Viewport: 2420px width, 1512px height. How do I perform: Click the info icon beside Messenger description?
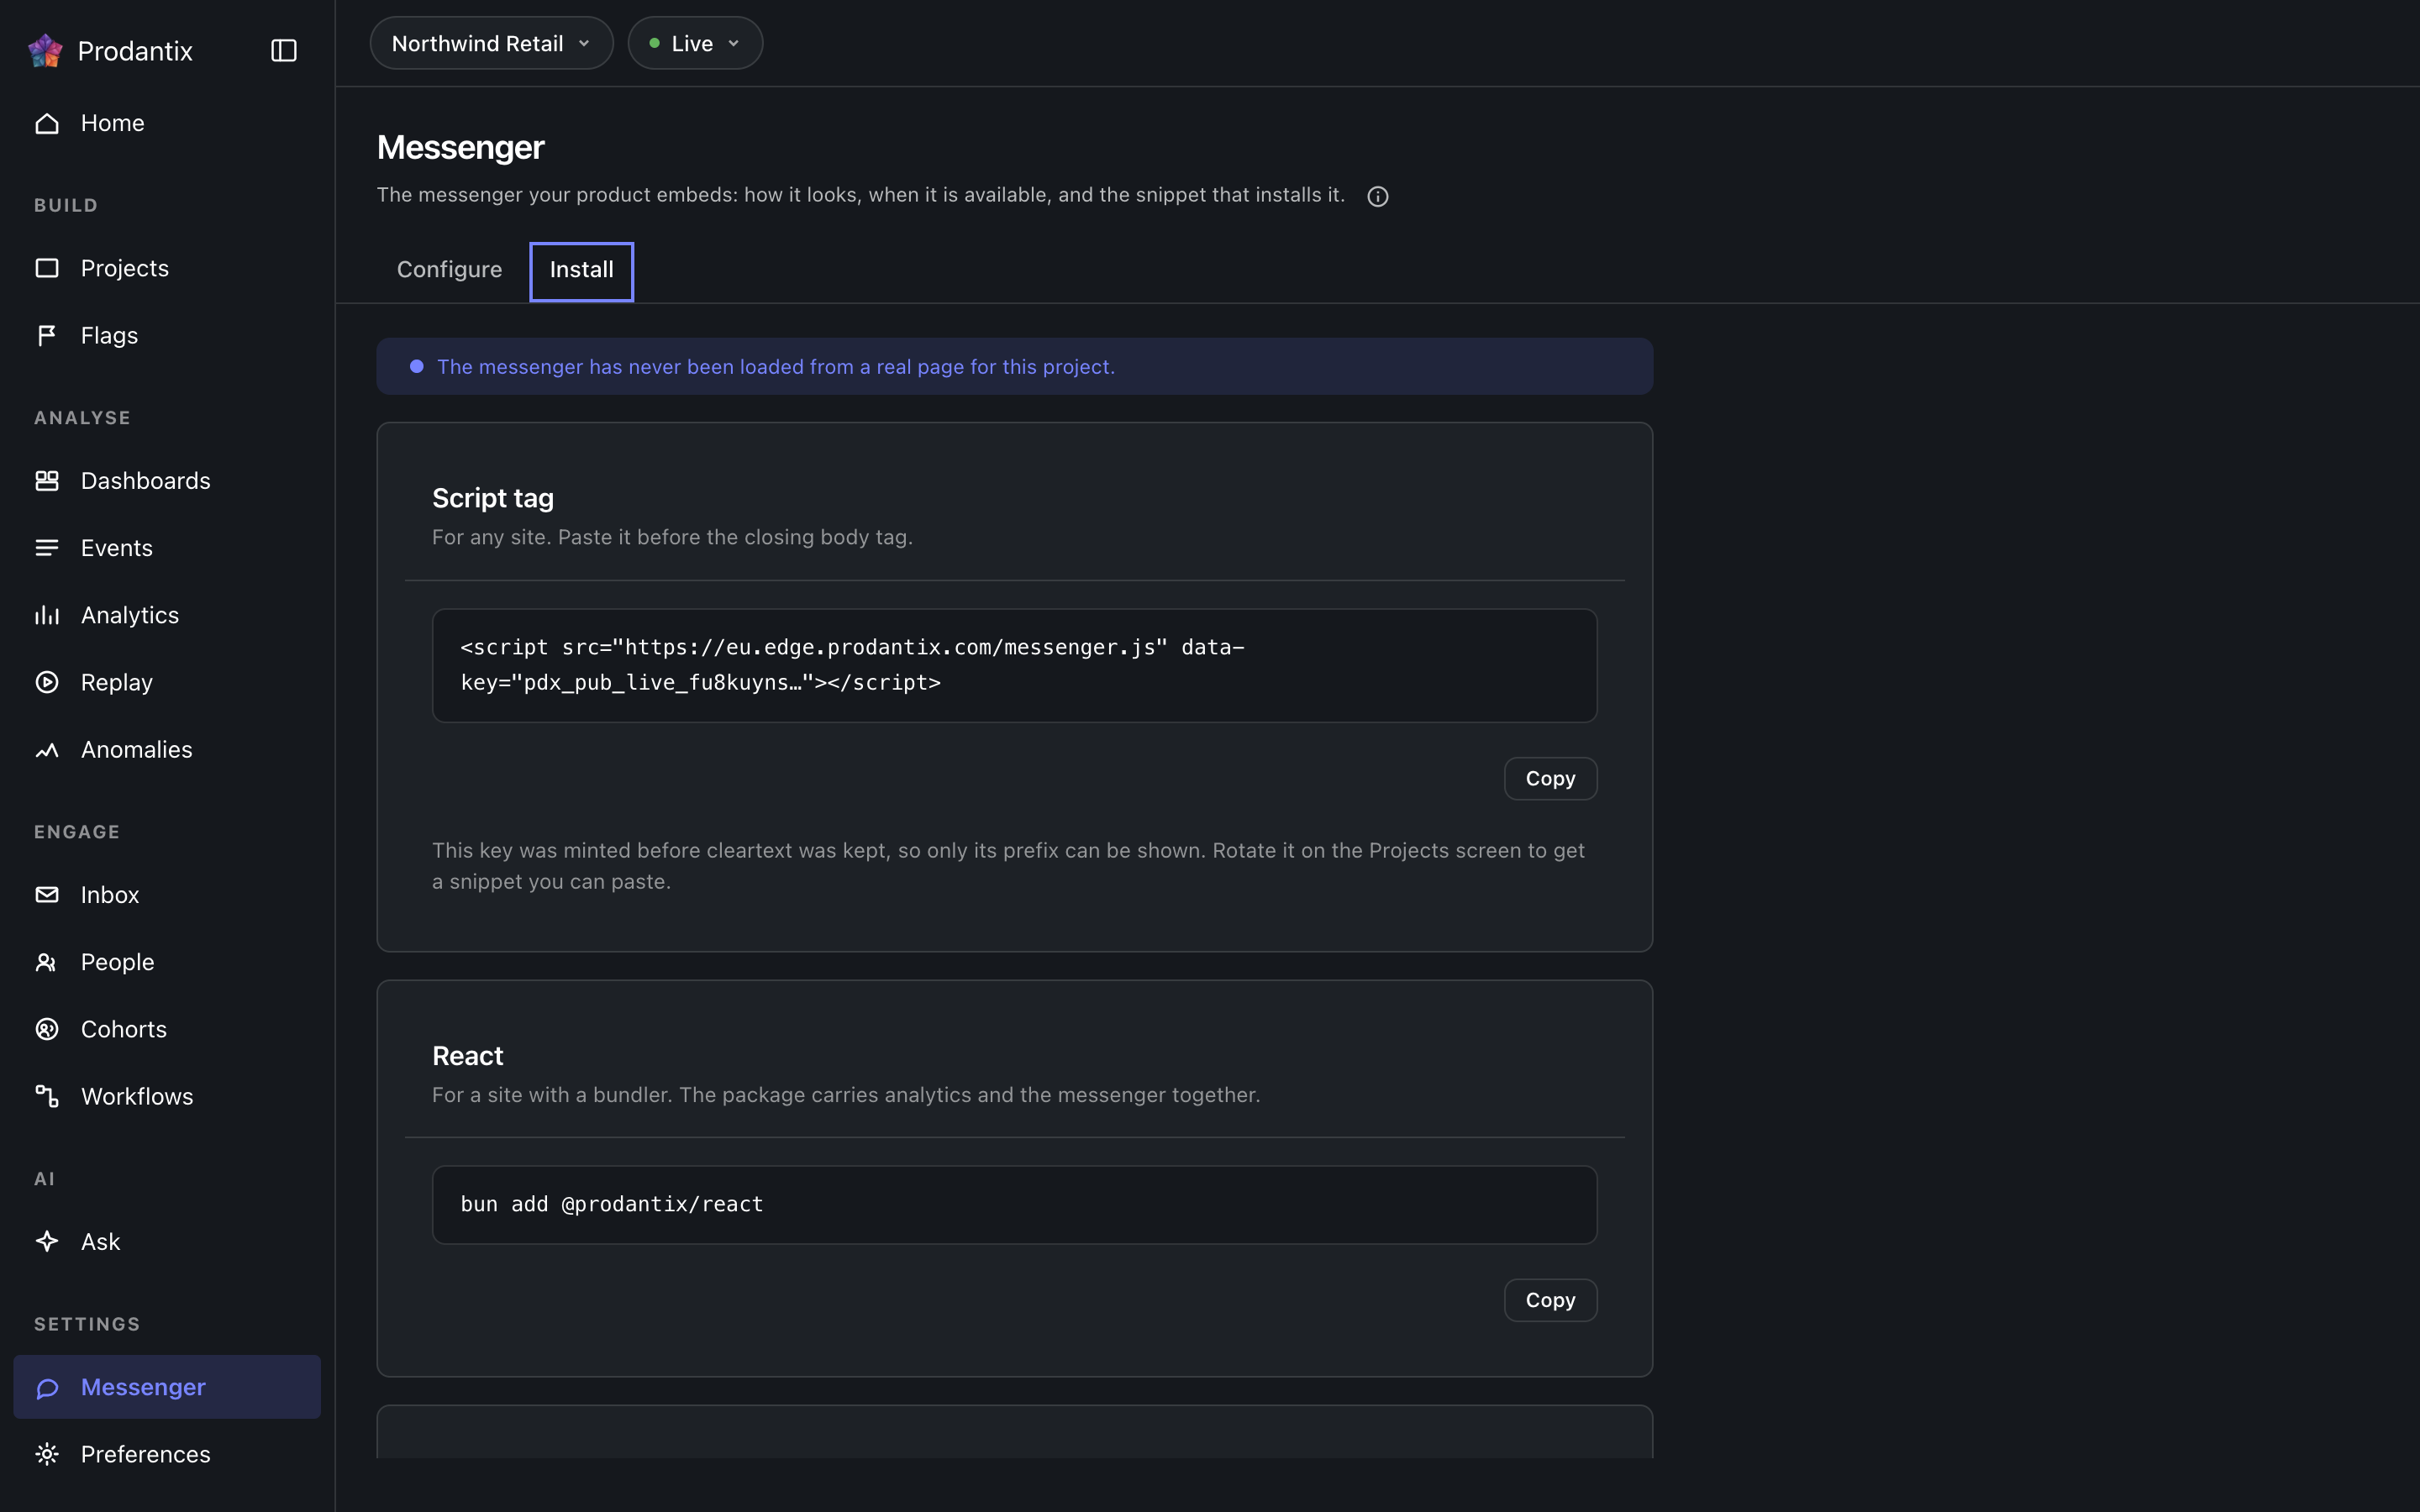coord(1378,196)
